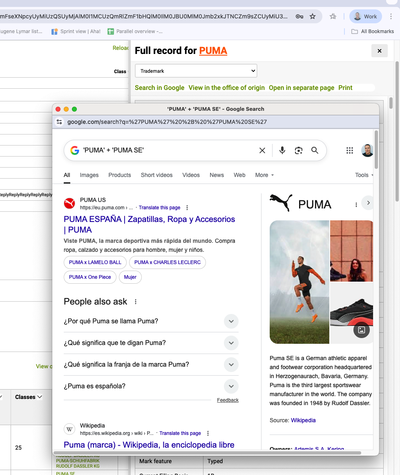The height and width of the screenshot is (475, 400).
Task: Open Google Lens image search icon
Action: [299, 150]
